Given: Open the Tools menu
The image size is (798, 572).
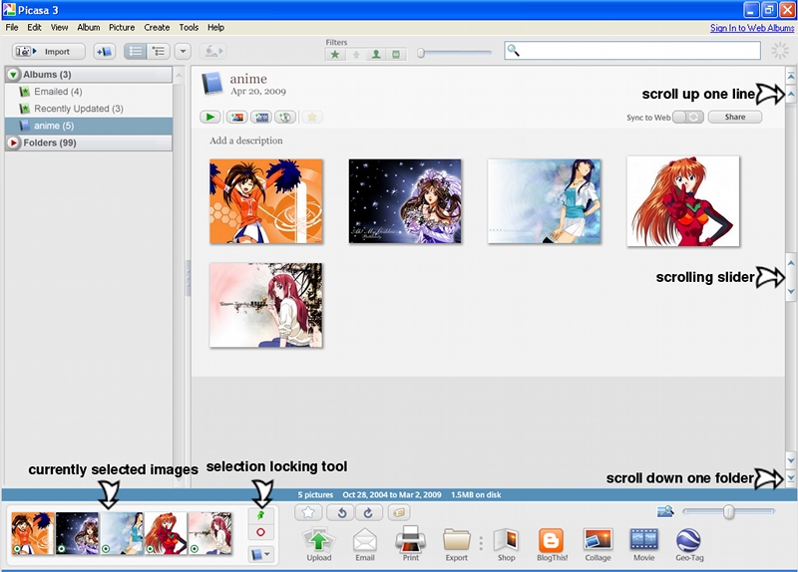Looking at the screenshot, I should click(189, 28).
